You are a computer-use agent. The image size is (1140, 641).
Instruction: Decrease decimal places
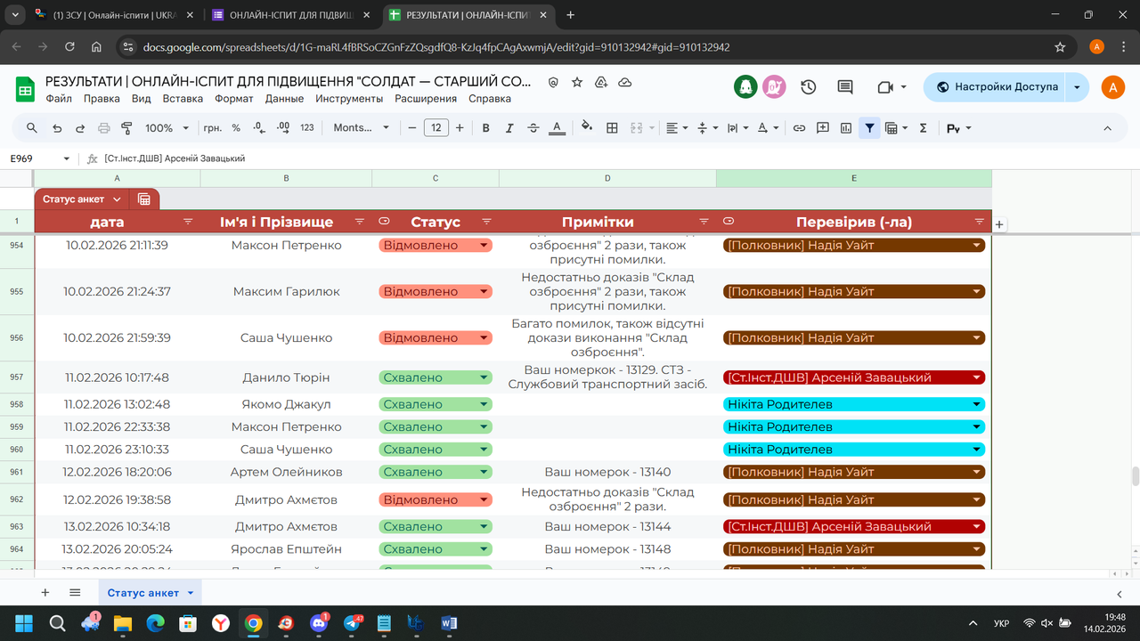point(259,128)
